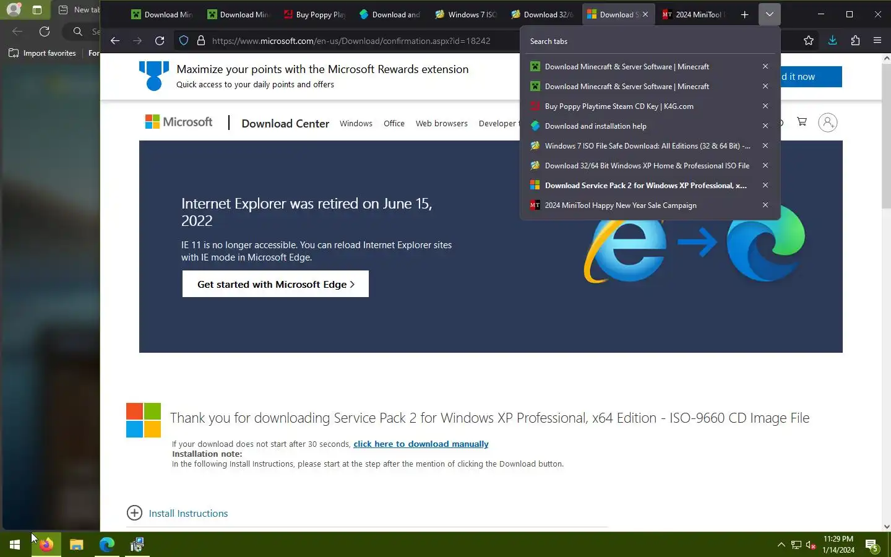Open the Web browsers navigation item
The width and height of the screenshot is (891, 557).
click(442, 124)
